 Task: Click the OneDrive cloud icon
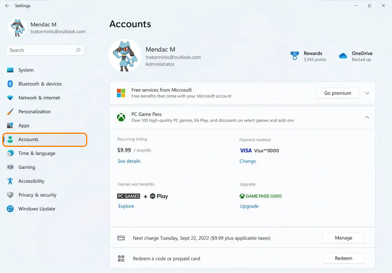[x=343, y=56]
